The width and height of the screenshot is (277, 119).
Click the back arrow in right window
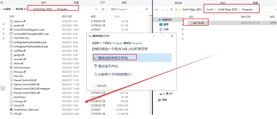[x=156, y=10]
